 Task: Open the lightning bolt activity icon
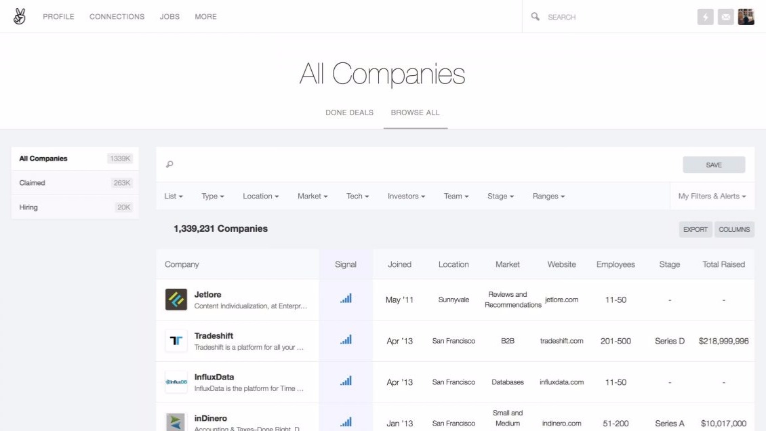click(706, 17)
